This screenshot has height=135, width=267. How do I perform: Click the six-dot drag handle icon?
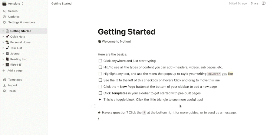coord(95,106)
